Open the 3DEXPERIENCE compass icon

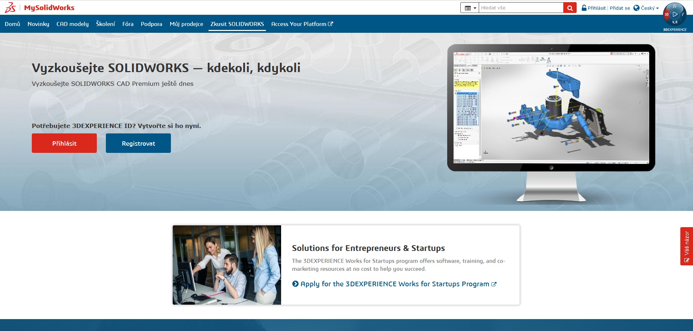pos(675,15)
